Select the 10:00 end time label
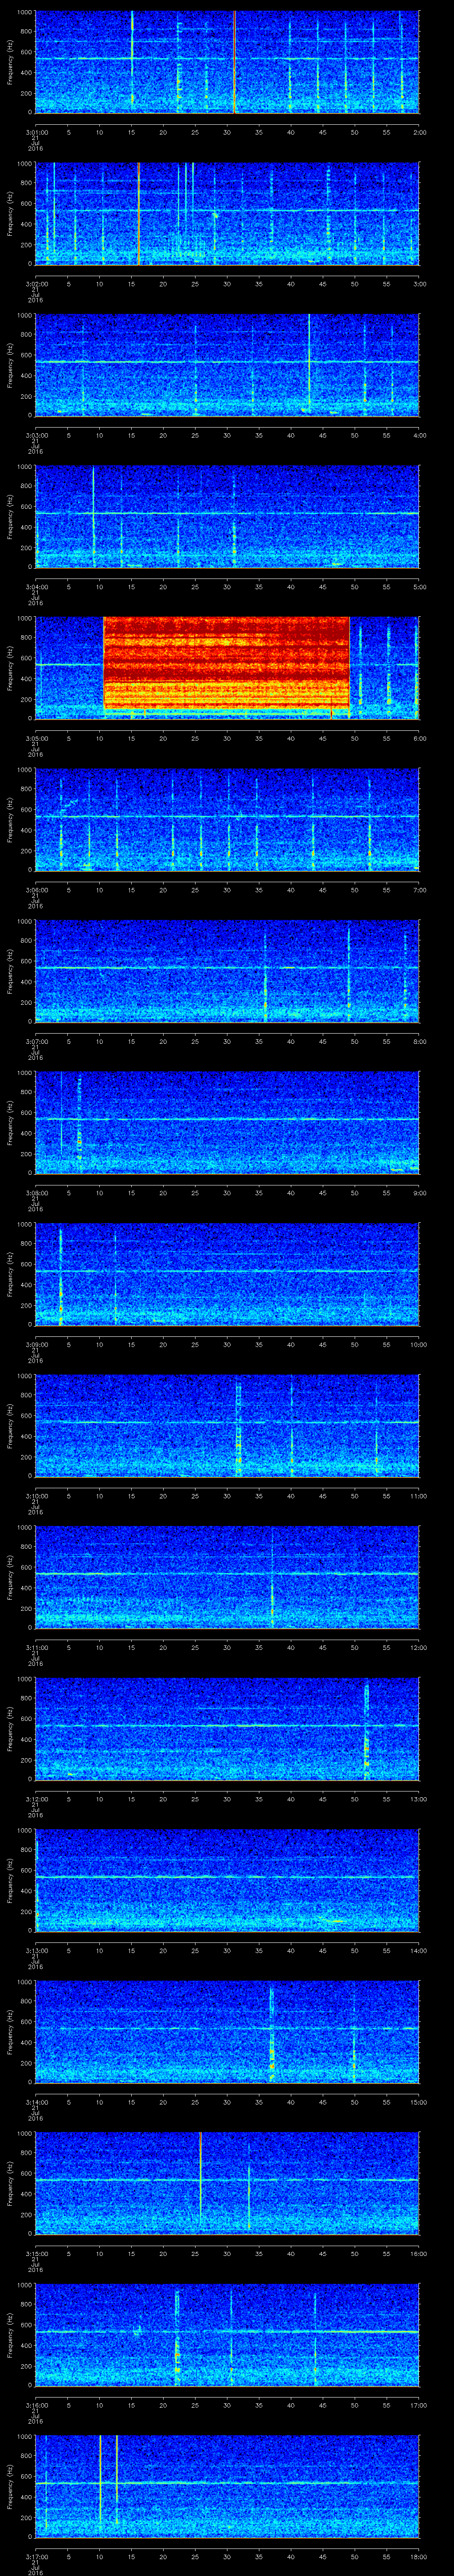The width and height of the screenshot is (454, 2576). pyautogui.click(x=418, y=1345)
